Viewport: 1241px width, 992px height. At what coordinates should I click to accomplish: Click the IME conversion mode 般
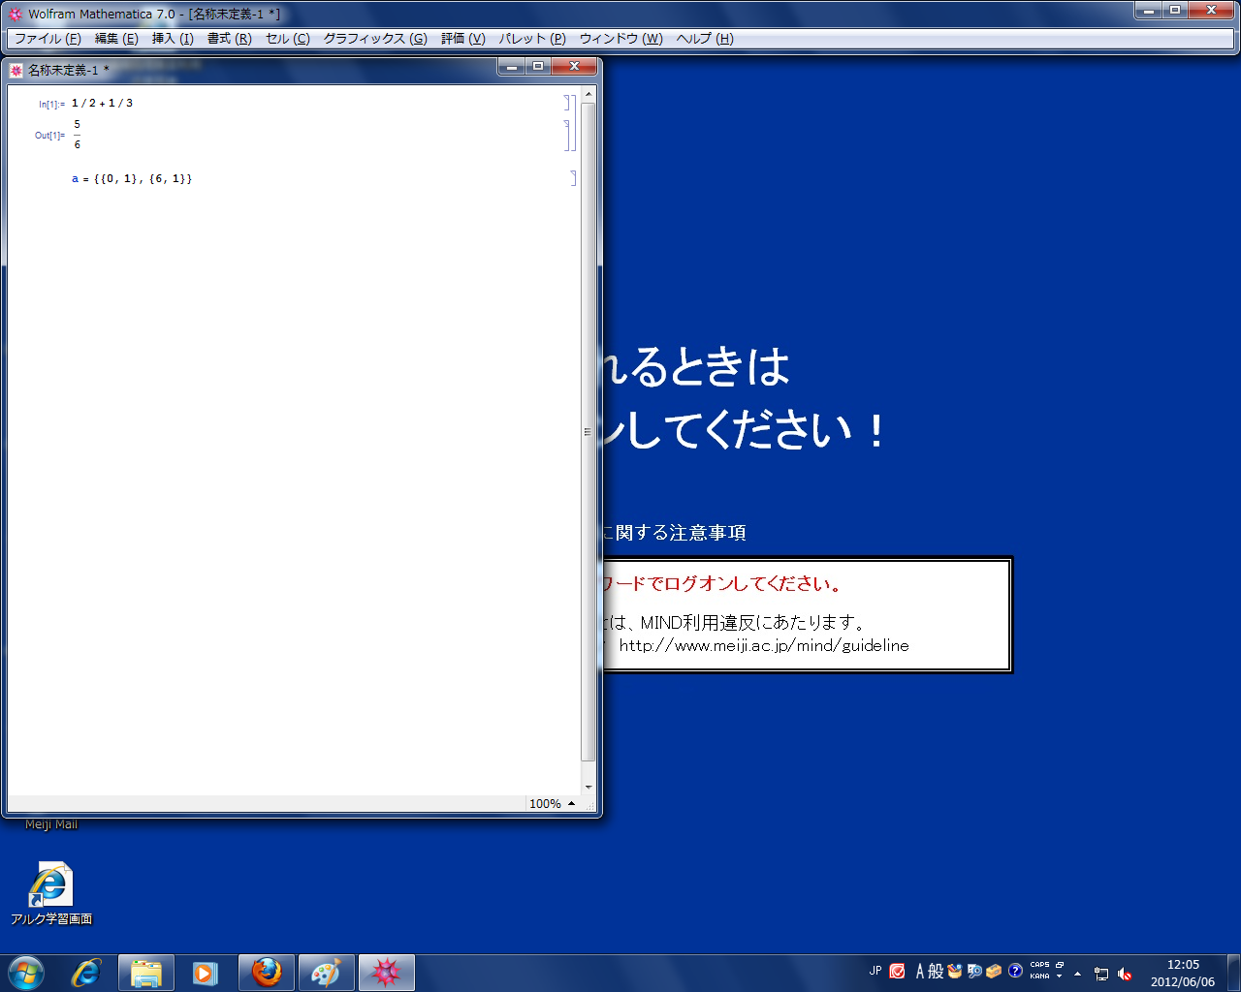[936, 971]
